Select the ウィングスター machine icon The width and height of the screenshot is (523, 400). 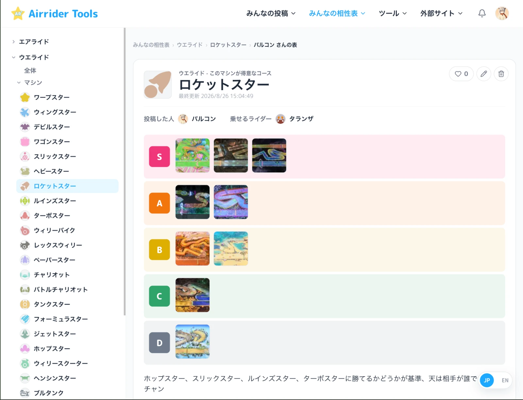pyautogui.click(x=25, y=112)
